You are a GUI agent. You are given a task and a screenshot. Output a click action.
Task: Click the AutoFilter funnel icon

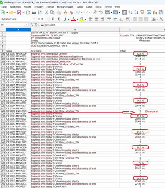pos(142,12)
